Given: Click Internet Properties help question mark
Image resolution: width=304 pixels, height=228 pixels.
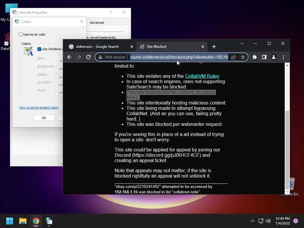Looking at the screenshot, I should point(110,12).
